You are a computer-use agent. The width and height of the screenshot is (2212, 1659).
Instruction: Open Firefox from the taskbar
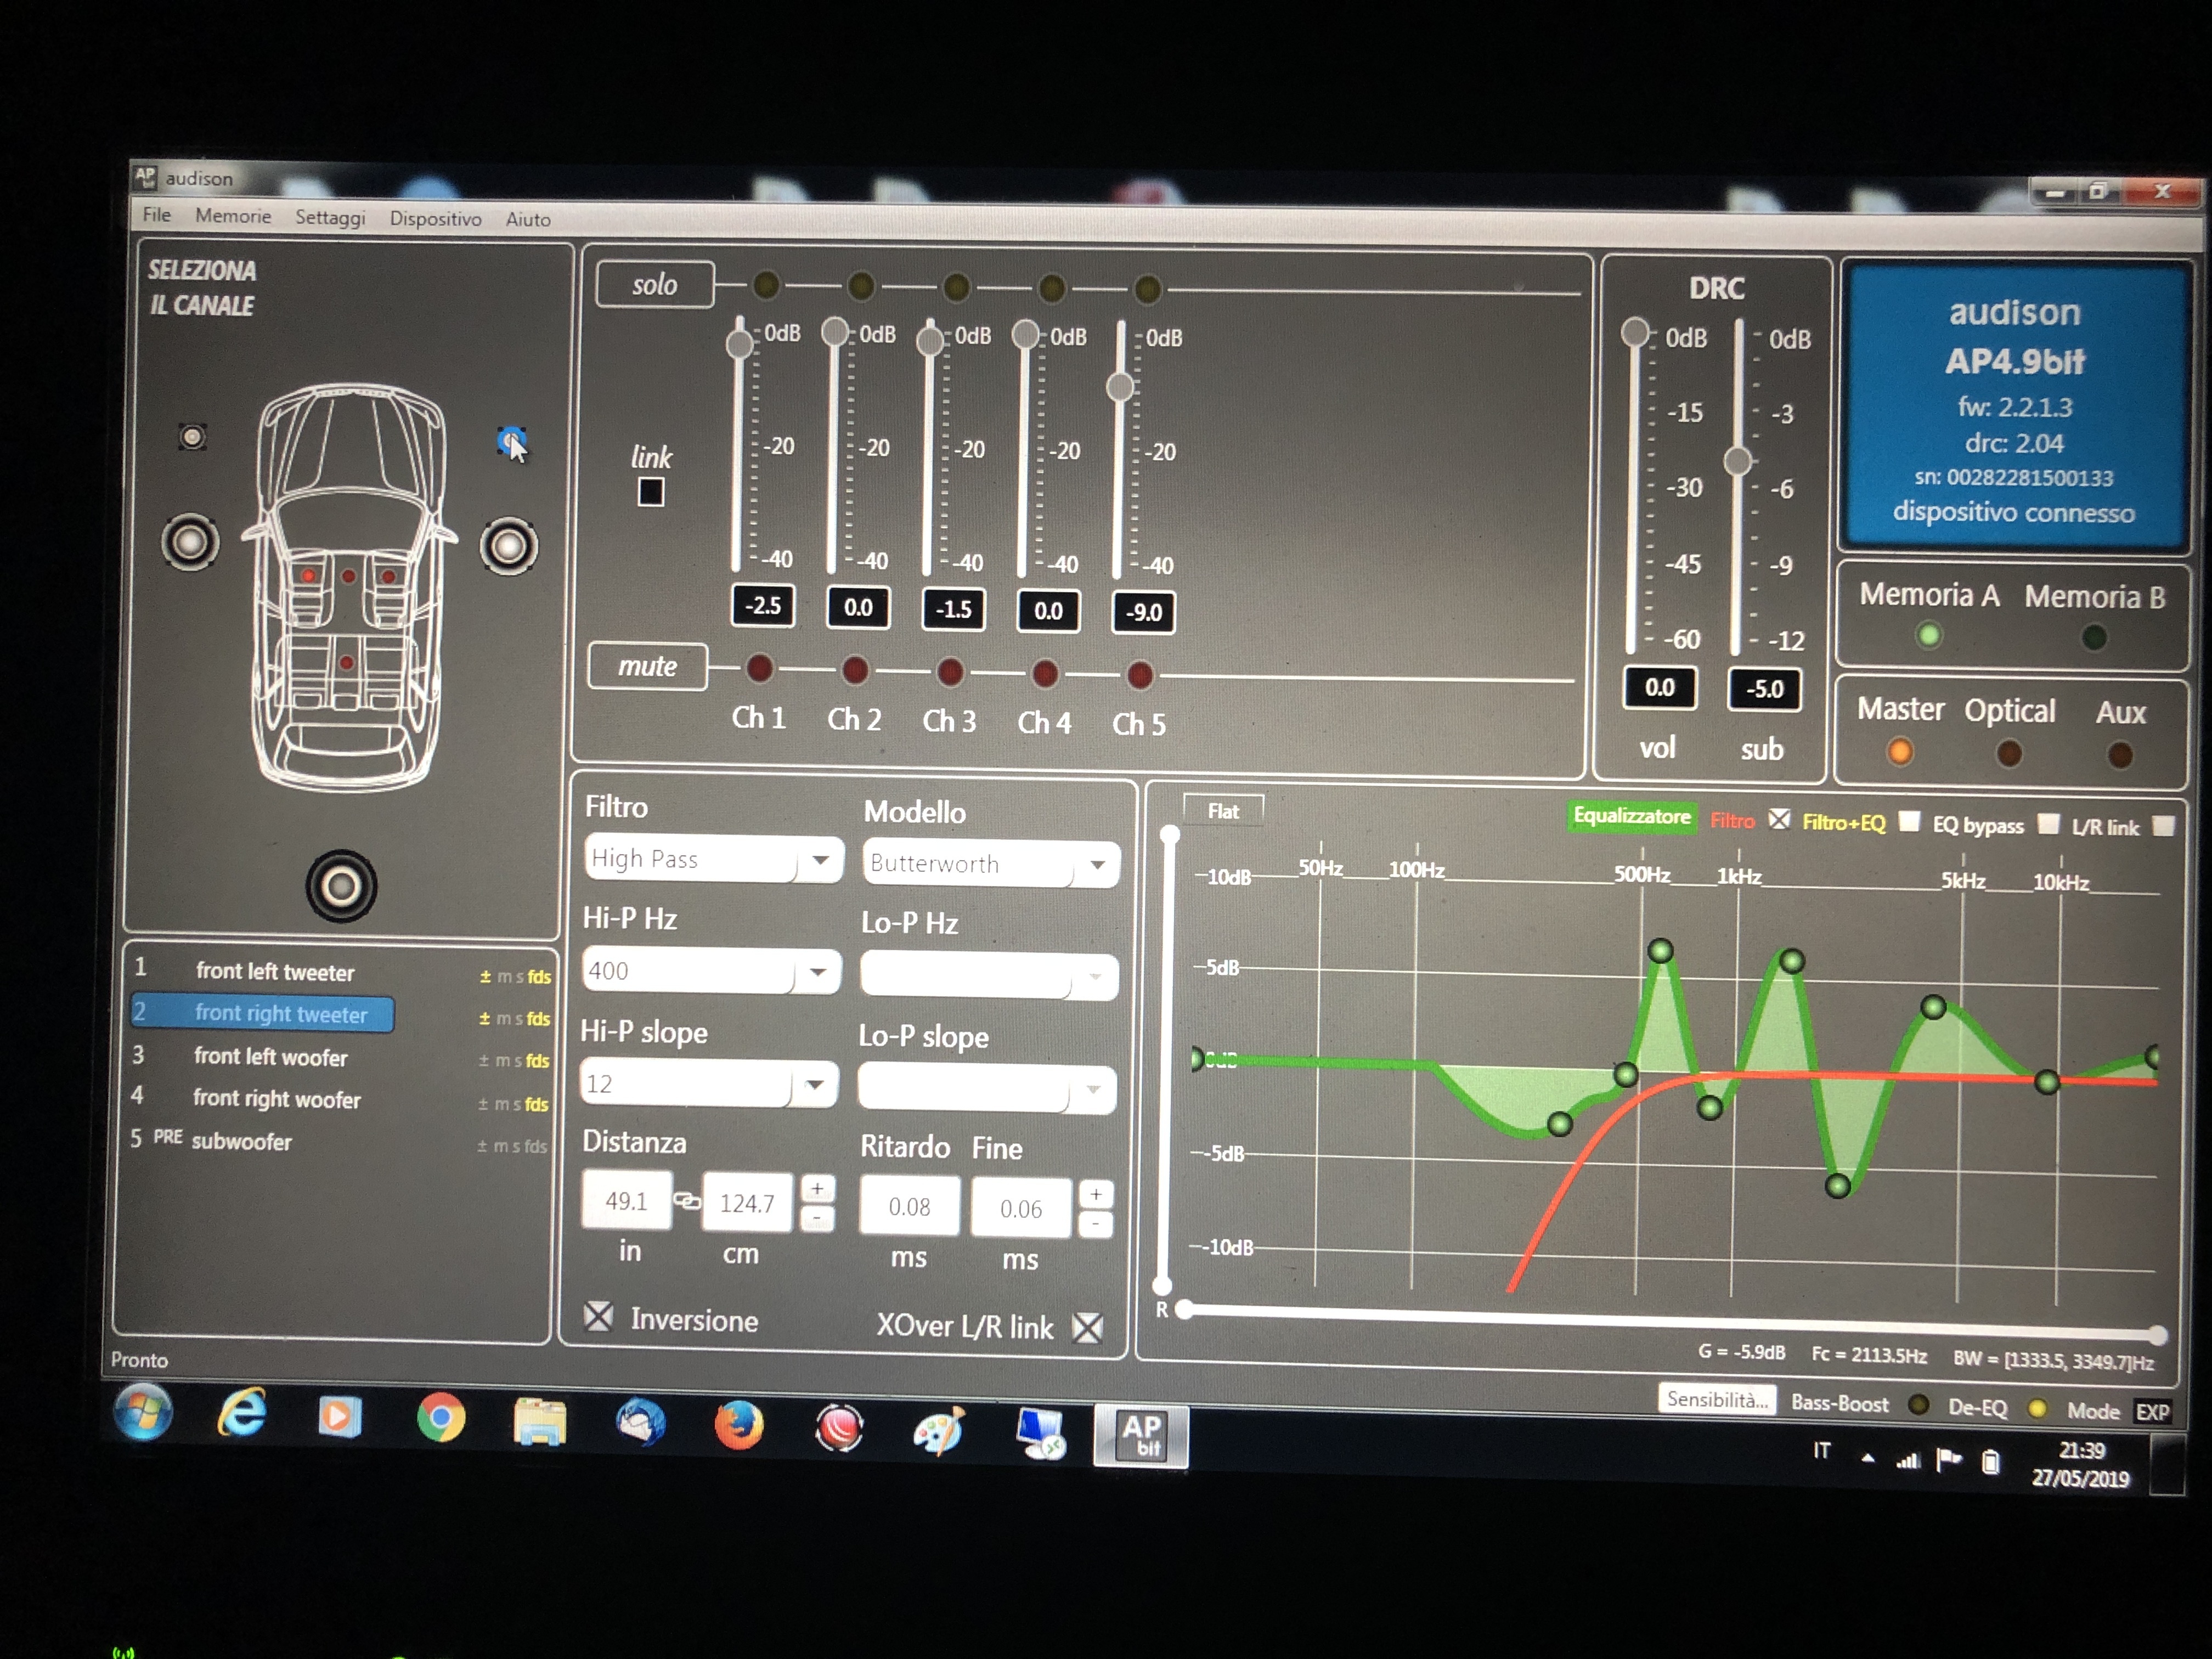[x=738, y=1425]
